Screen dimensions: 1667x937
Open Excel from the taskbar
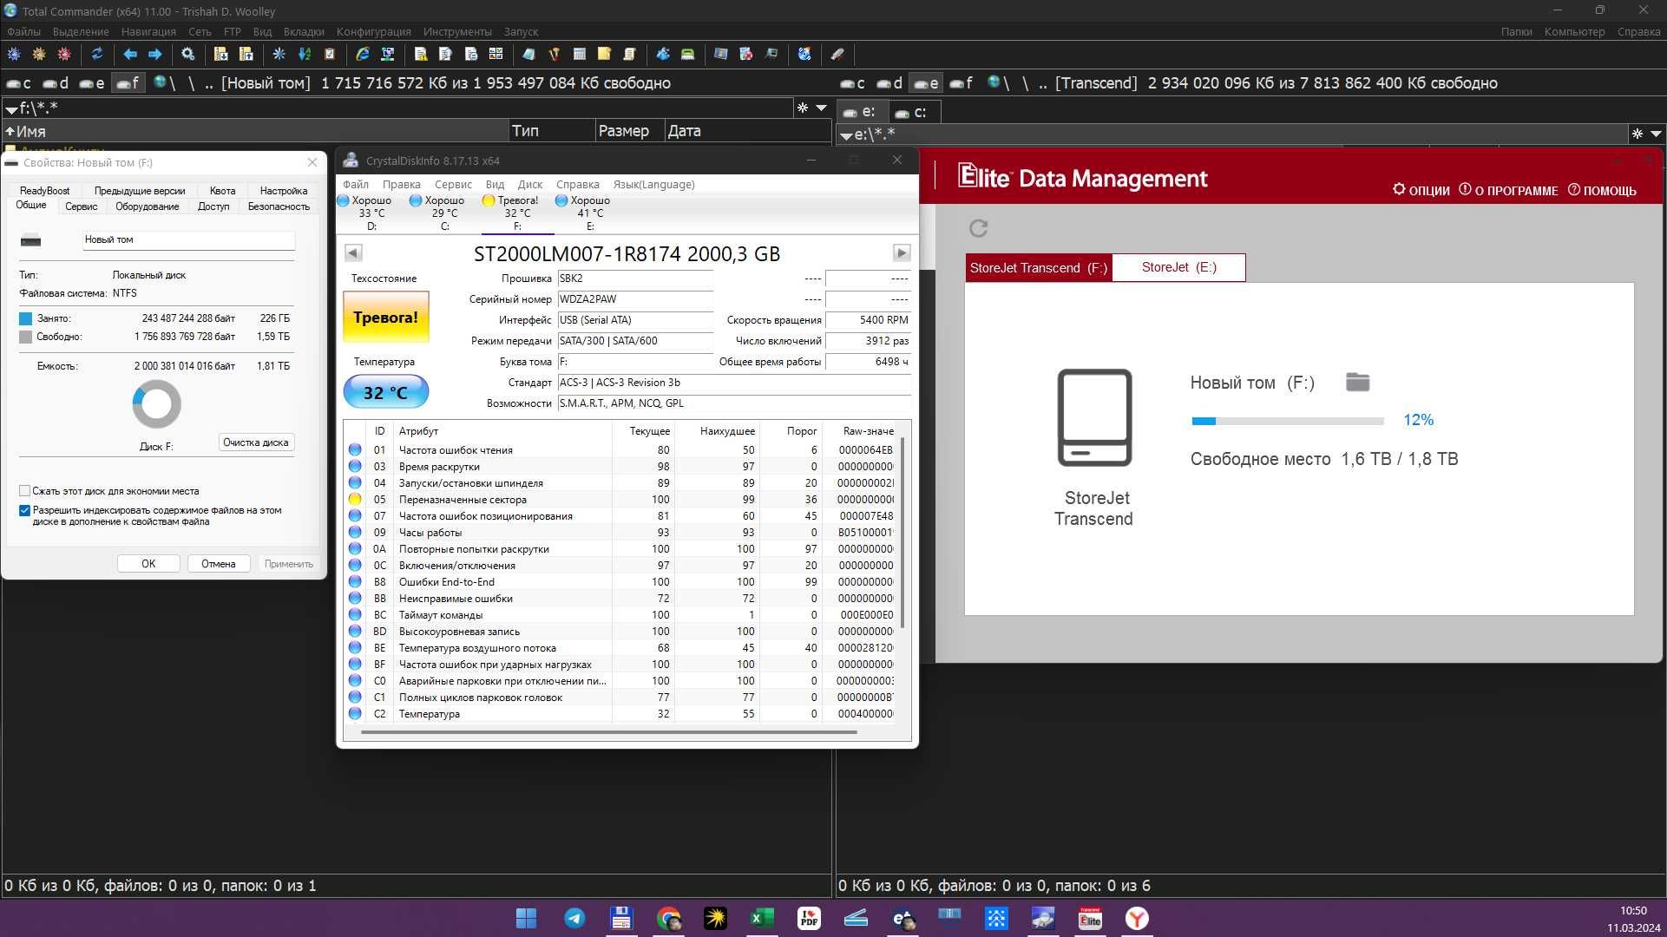point(762,918)
